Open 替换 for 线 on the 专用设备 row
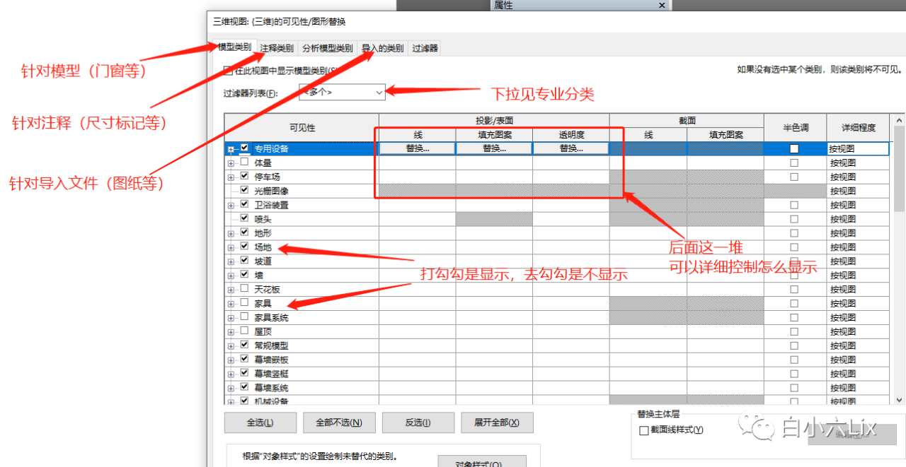Screen dimensions: 906x467 [x=415, y=148]
